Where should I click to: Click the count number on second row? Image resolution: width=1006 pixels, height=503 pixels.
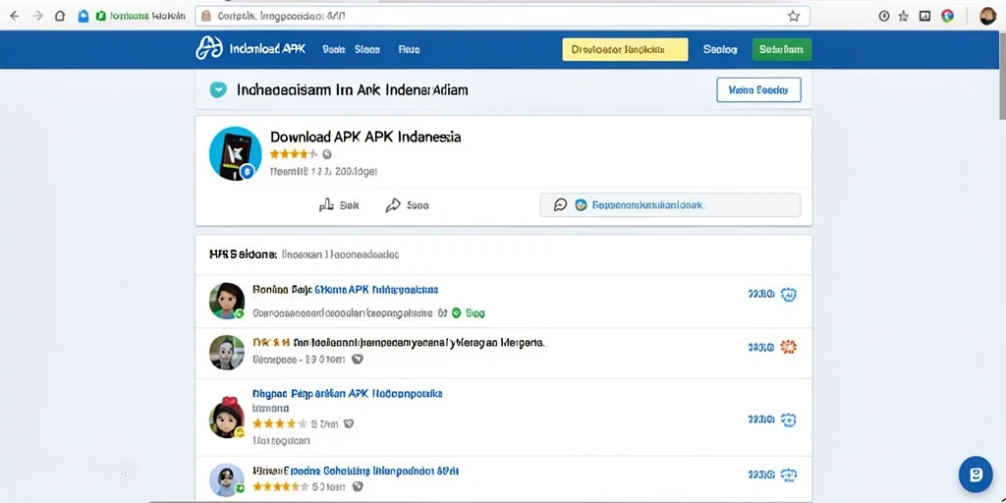point(761,347)
